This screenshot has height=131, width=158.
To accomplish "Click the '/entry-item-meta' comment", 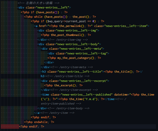I will [72, 67].
